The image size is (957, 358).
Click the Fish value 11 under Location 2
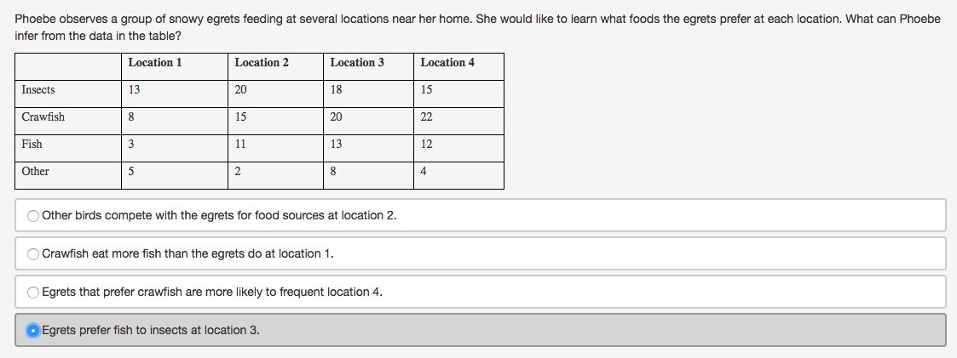pyautogui.click(x=240, y=145)
